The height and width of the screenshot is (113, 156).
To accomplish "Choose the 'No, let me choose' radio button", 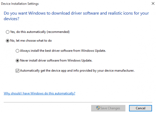I will [x=7, y=41].
